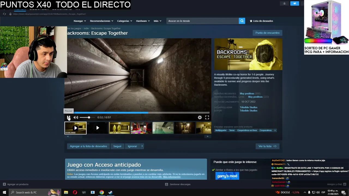
Task: Open the notification center icon
Action: click(x=344, y=192)
